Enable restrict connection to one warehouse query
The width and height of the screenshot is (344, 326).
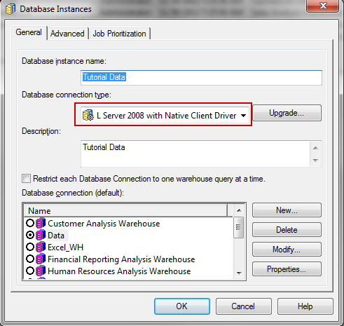[x=26, y=179]
